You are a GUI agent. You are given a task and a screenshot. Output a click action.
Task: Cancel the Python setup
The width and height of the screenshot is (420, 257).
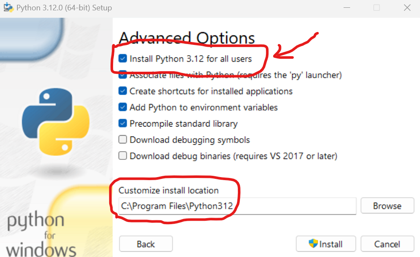[387, 244]
